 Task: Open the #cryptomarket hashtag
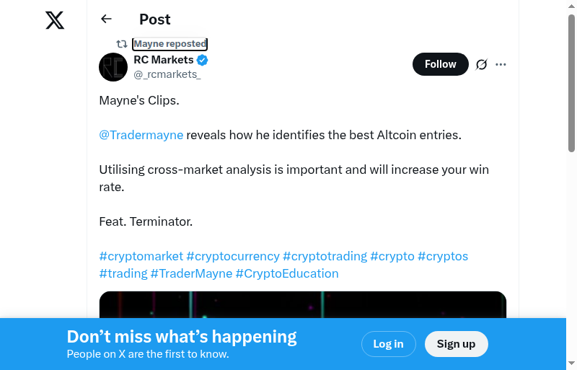[x=141, y=256]
